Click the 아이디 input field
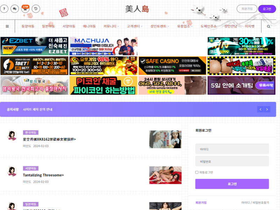The image size is (280, 210). click(x=232, y=149)
